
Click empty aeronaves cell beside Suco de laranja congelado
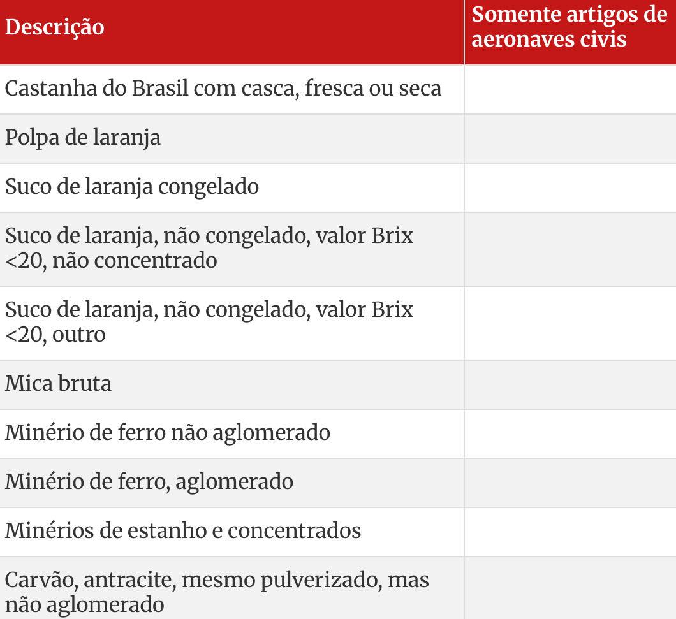569,187
